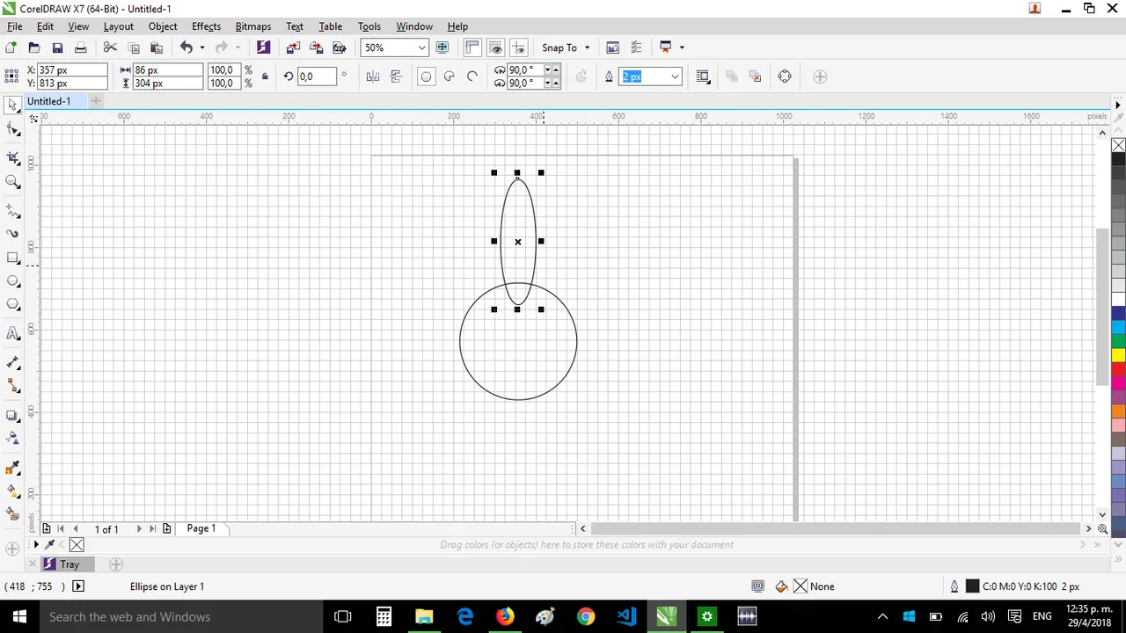
Task: Toggle Show Rulers button
Action: pos(472,47)
